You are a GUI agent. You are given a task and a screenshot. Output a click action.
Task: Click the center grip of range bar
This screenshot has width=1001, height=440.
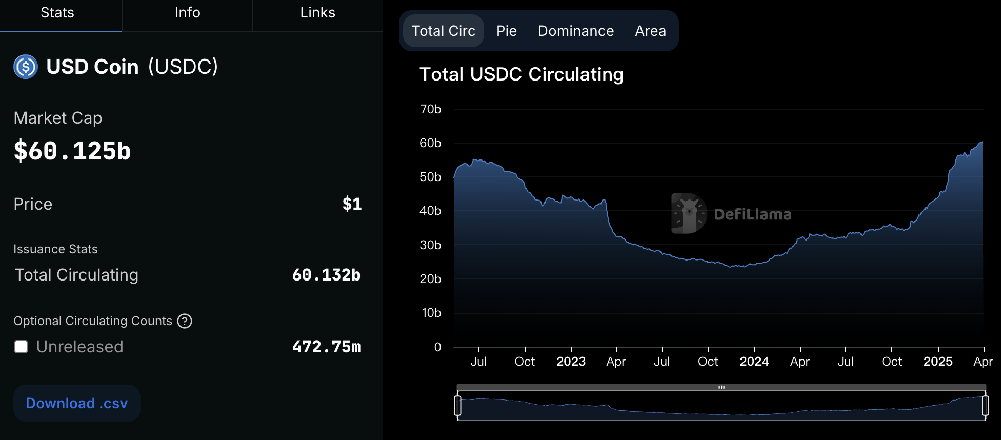click(x=721, y=387)
